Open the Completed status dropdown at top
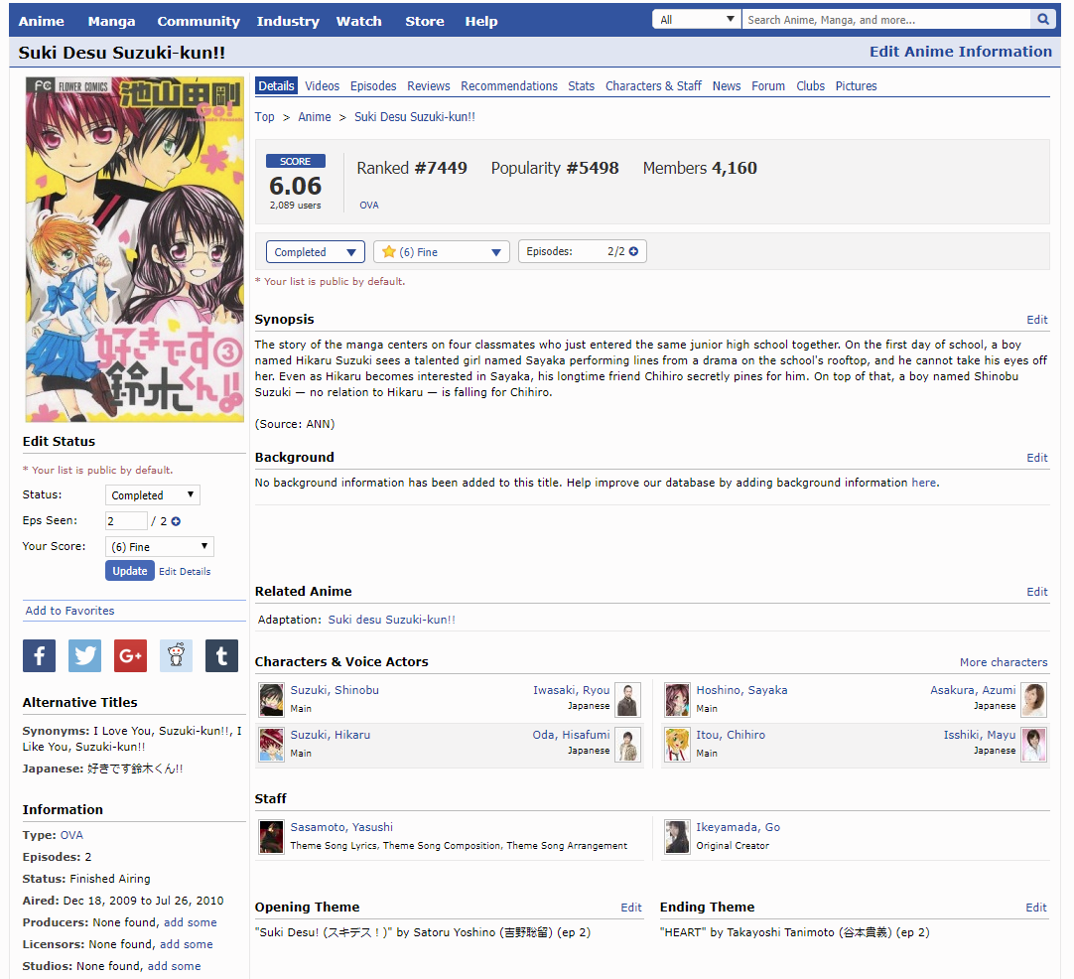 pos(315,252)
